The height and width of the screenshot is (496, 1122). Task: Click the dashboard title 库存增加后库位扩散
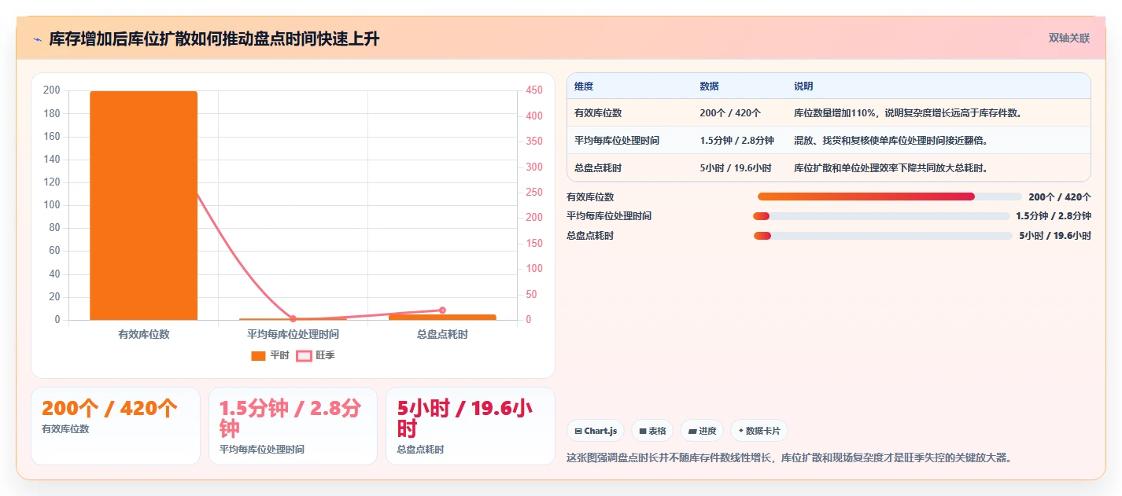click(214, 39)
